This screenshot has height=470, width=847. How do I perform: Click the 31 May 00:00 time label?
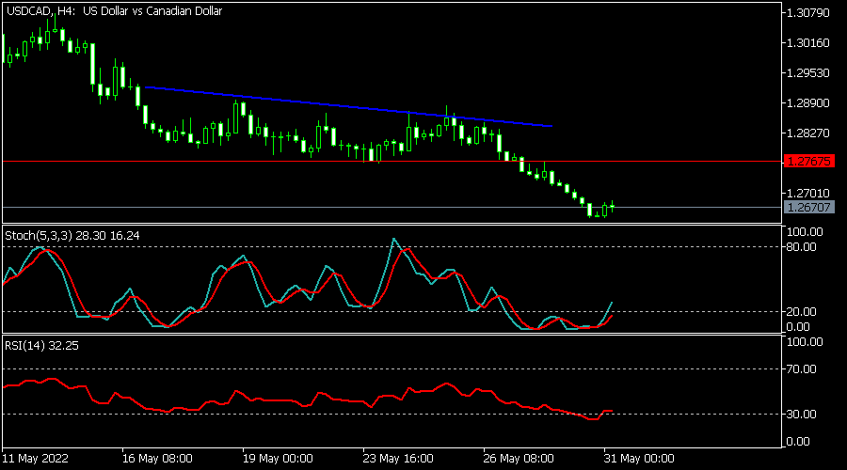[639, 459]
